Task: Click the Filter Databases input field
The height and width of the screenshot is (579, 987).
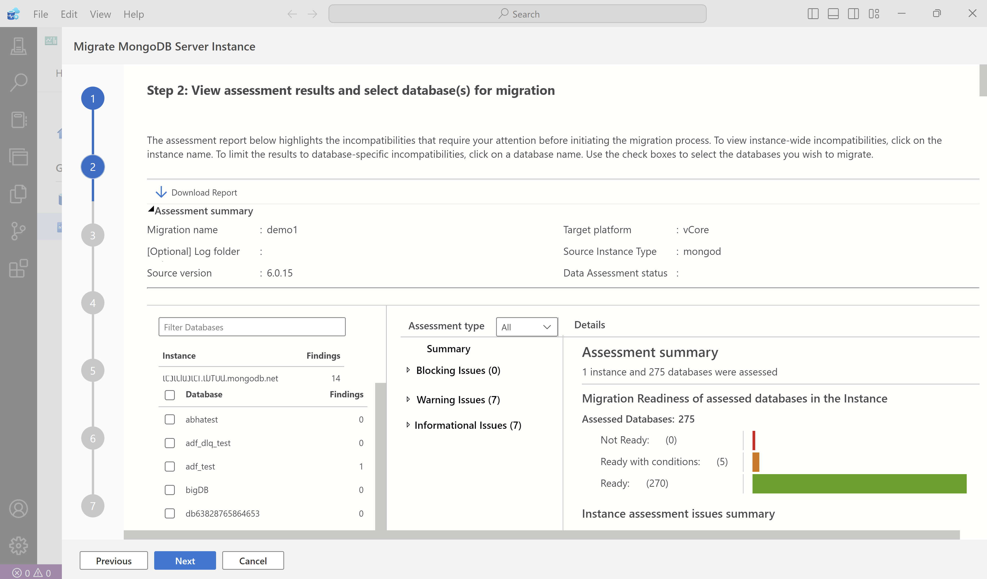Action: [252, 327]
